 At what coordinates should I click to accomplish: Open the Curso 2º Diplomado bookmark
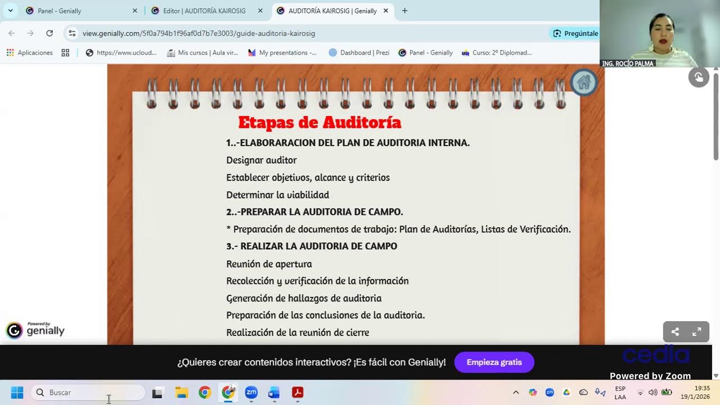(497, 52)
